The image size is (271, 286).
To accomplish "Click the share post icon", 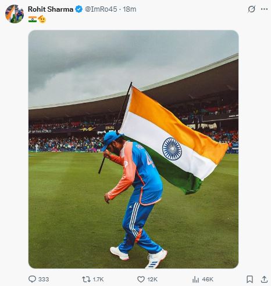I will [x=264, y=279].
